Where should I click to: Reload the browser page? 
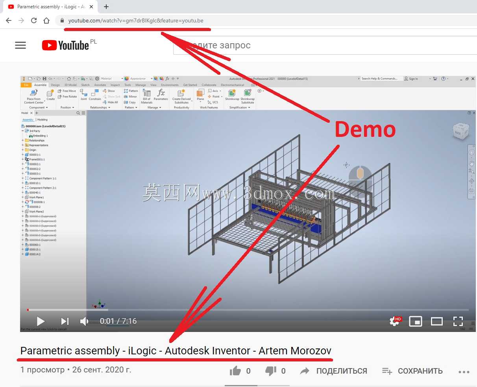pyautogui.click(x=34, y=20)
